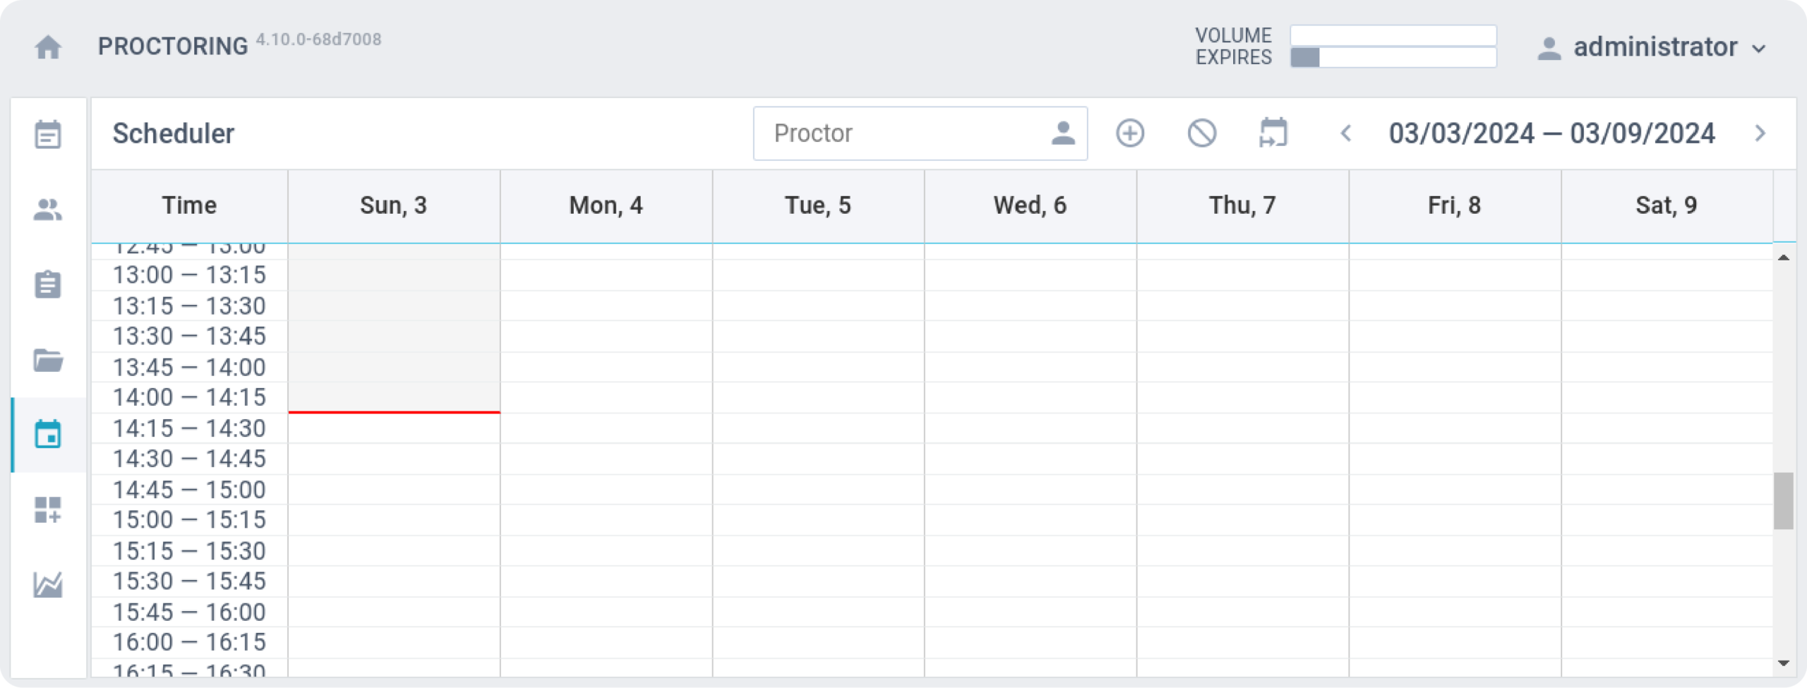
Task: Select the scheduler calendar sidebar icon
Action: click(x=48, y=435)
